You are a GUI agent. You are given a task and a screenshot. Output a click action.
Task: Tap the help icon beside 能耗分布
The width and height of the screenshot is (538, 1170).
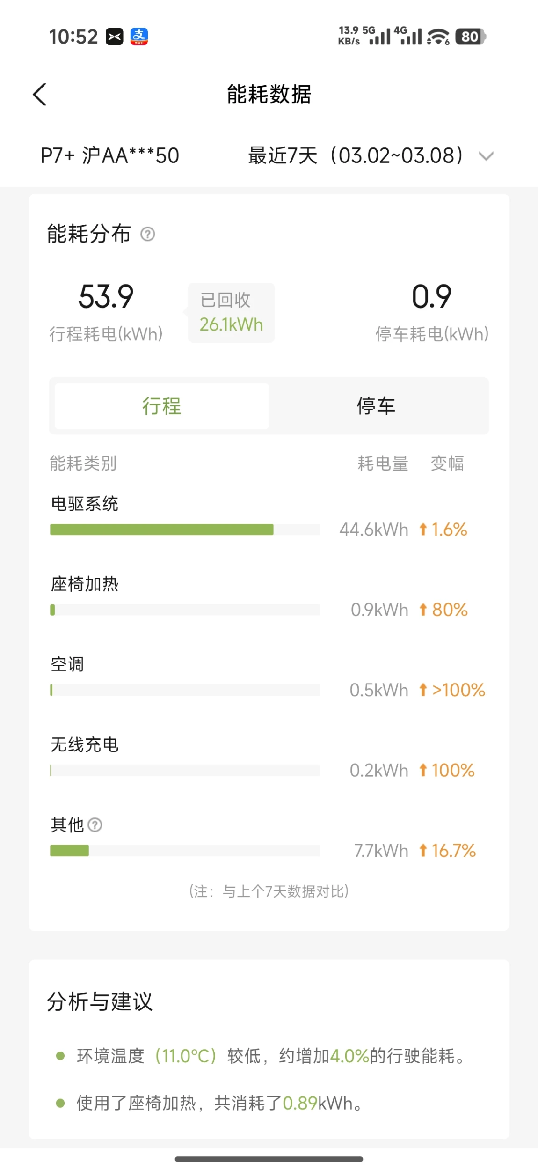point(148,234)
